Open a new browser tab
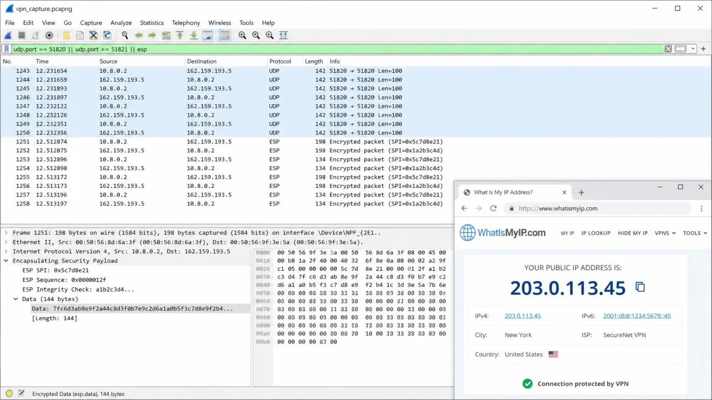The image size is (712, 400). (x=581, y=192)
